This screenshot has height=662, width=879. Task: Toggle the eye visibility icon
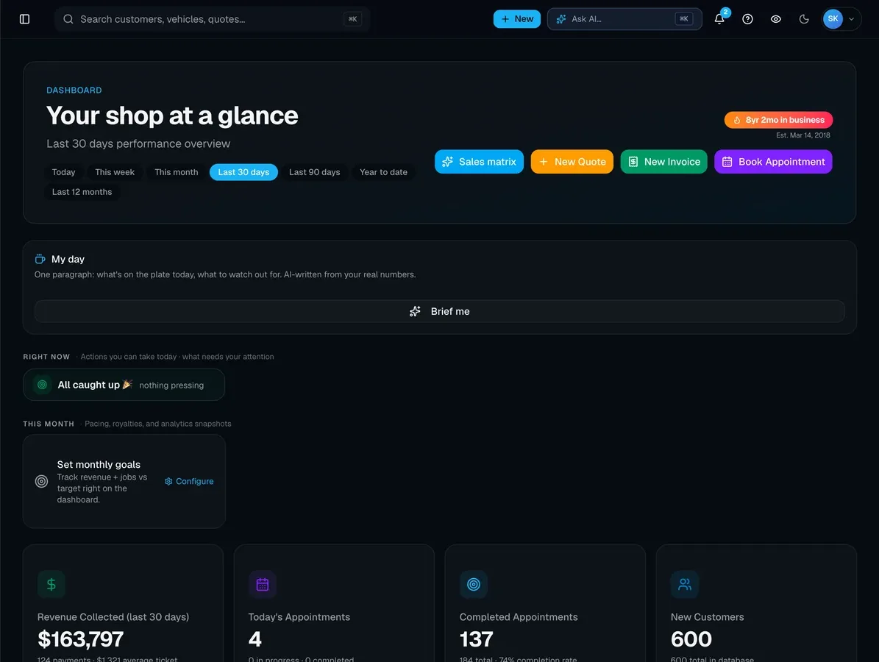pos(776,19)
